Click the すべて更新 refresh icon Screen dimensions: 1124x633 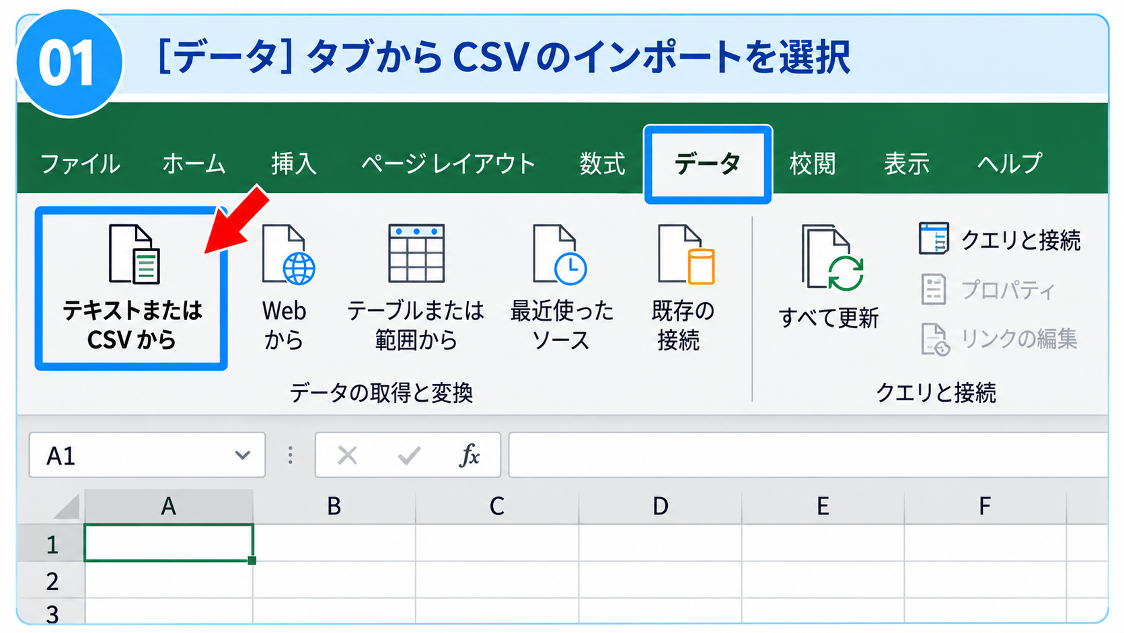(x=833, y=258)
